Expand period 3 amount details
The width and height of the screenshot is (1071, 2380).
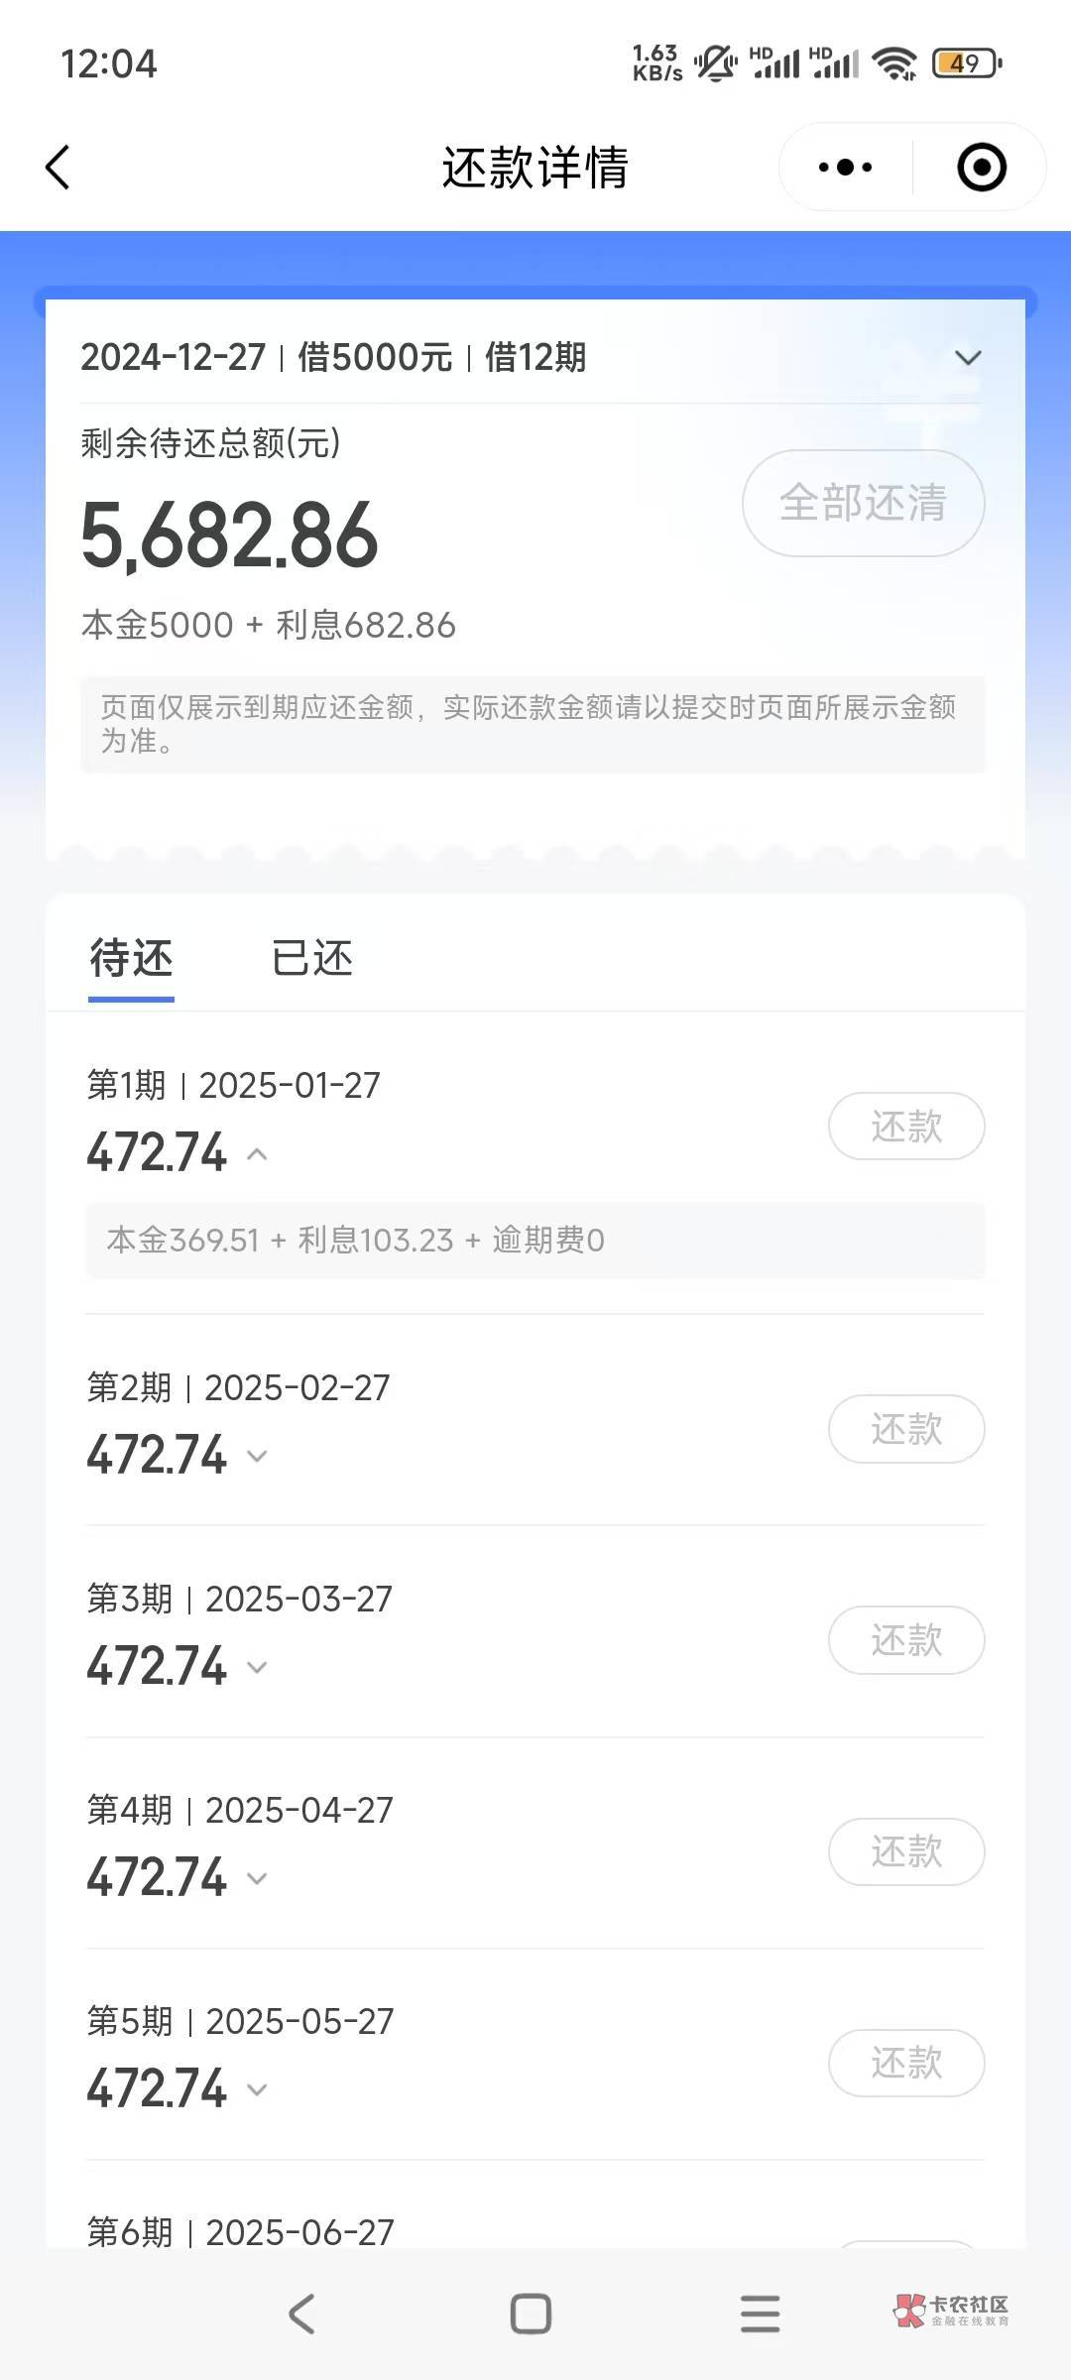257,1667
